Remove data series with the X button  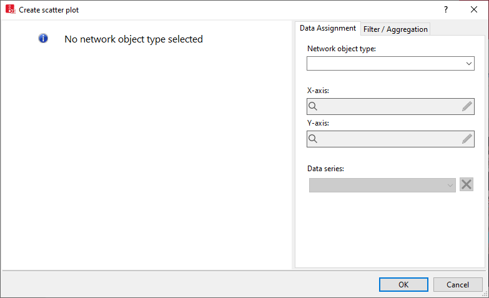coord(467,184)
